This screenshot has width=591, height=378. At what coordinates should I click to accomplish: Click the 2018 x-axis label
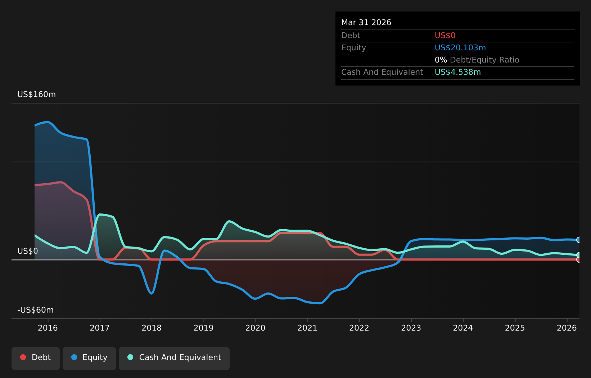coord(152,328)
